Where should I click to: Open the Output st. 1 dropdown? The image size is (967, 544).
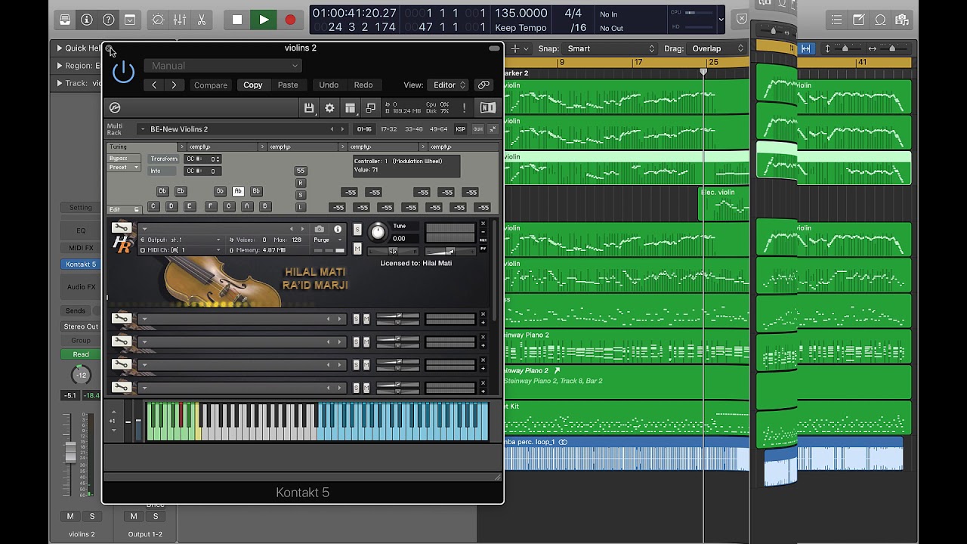click(181, 240)
